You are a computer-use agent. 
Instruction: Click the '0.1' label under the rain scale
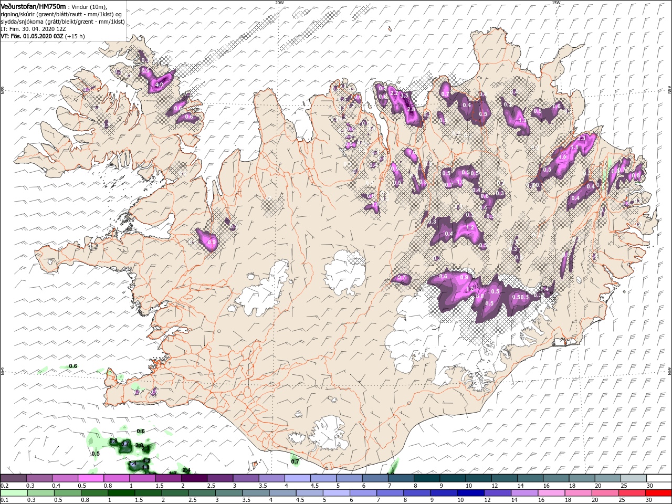[5, 500]
